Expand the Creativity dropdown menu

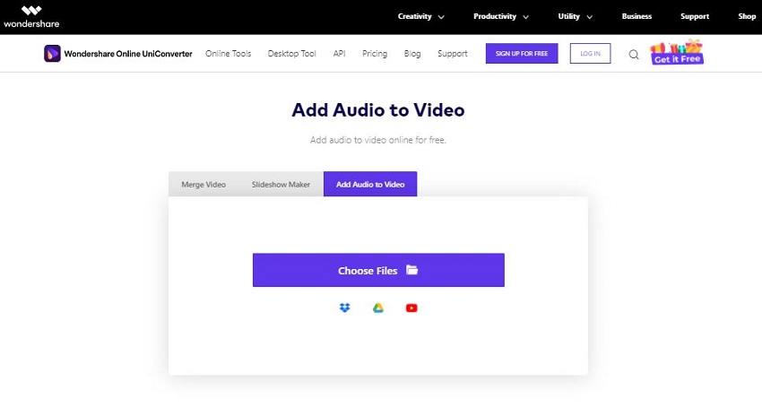coord(420,16)
